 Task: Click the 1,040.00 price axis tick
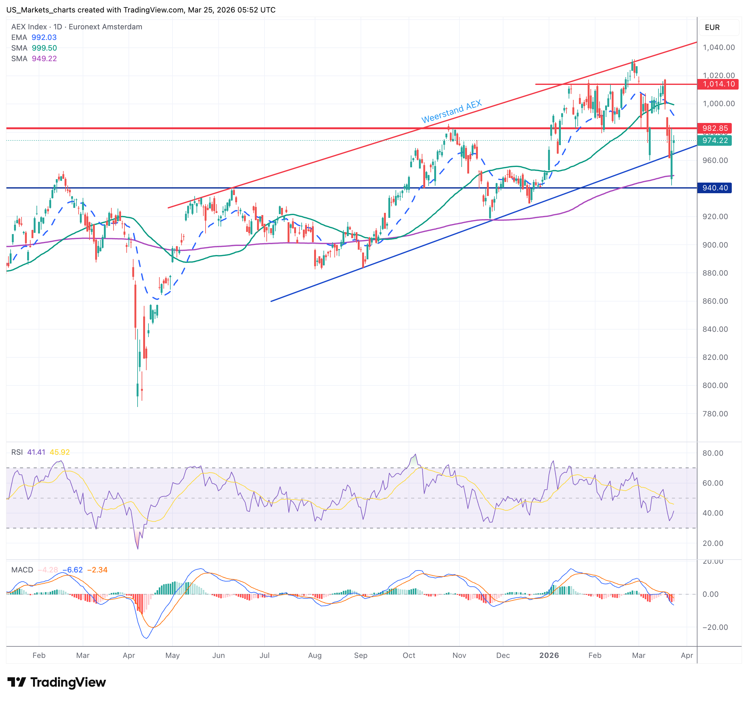pos(718,47)
